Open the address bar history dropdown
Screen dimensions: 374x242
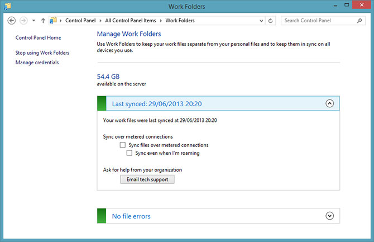[x=261, y=21]
